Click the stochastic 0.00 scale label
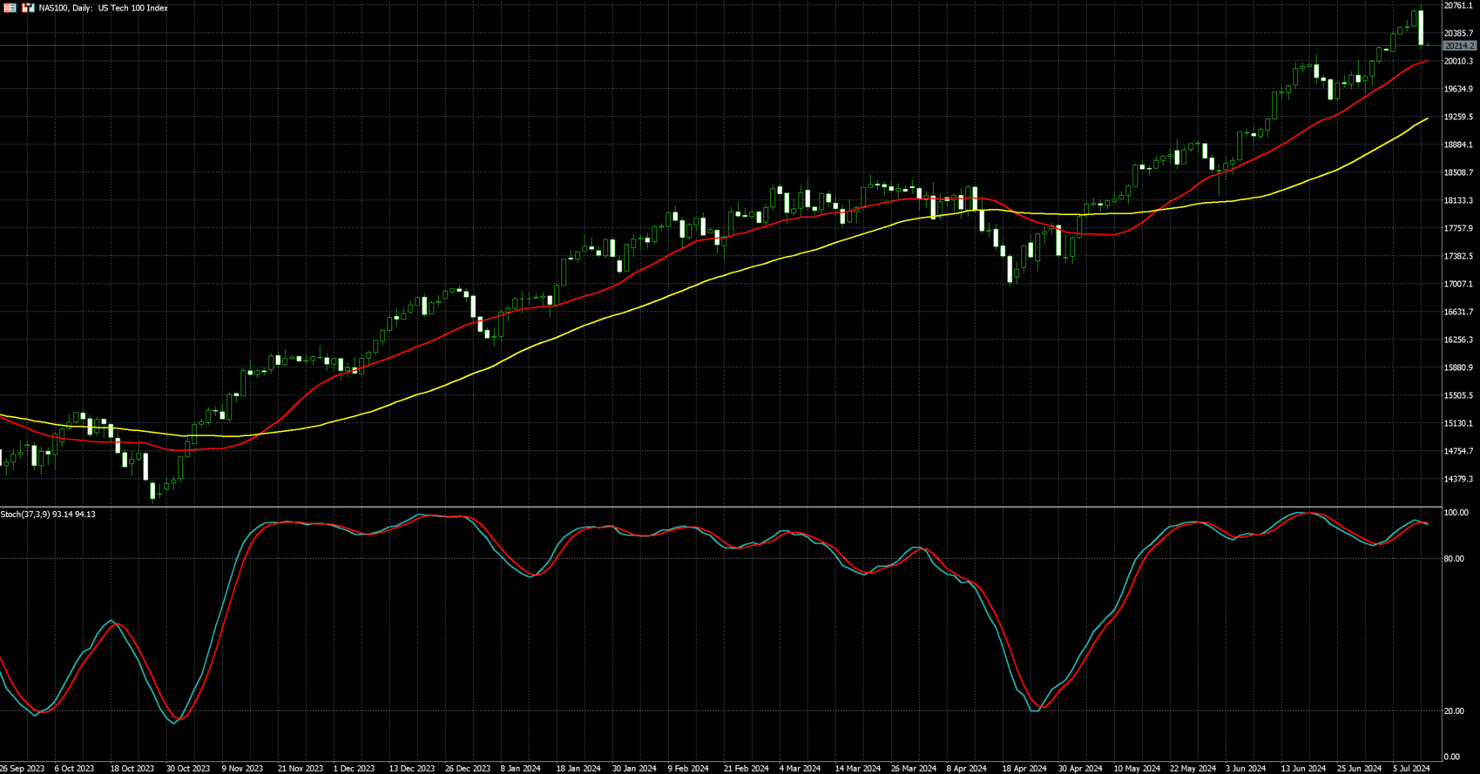This screenshot has height=774, width=1480. [x=1452, y=757]
